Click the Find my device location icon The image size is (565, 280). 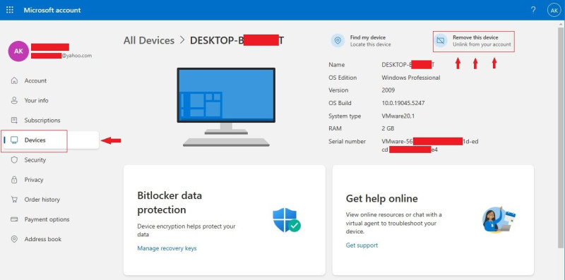pos(338,41)
